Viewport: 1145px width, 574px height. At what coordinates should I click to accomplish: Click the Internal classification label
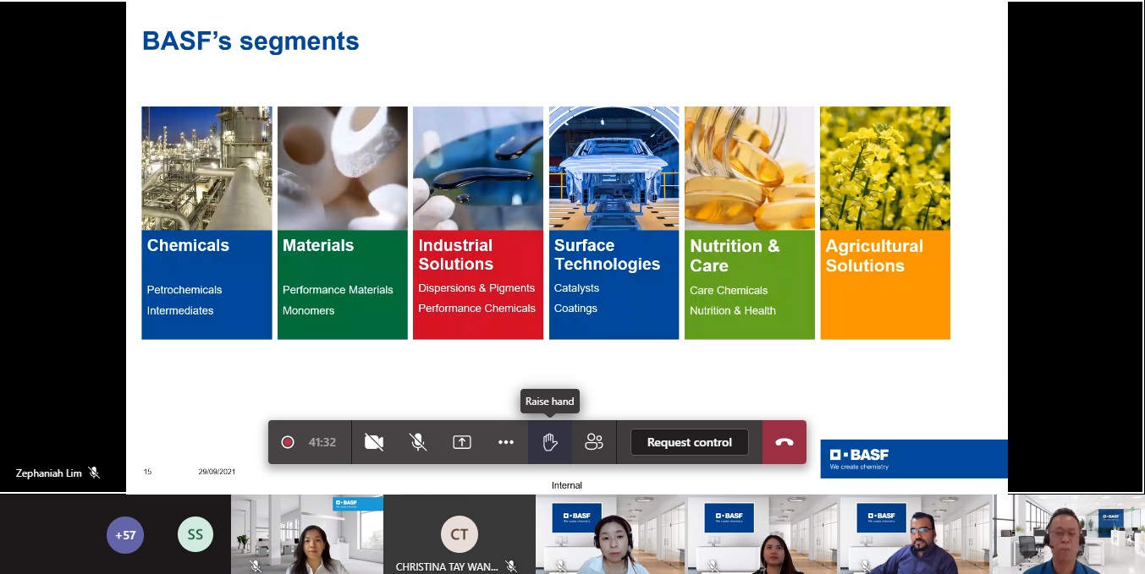(x=567, y=485)
